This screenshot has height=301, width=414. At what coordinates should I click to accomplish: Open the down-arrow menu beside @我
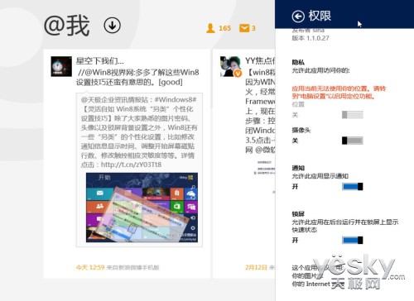tap(112, 26)
